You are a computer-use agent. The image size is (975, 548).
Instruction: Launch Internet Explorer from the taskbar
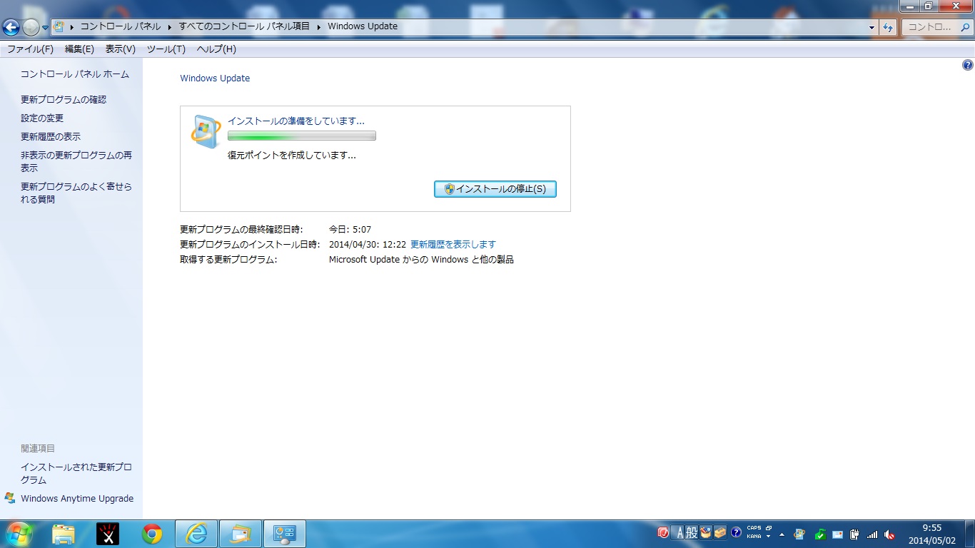point(196,534)
